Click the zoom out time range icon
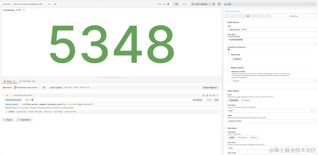Screen dimensions: 318x155 [214, 4]
